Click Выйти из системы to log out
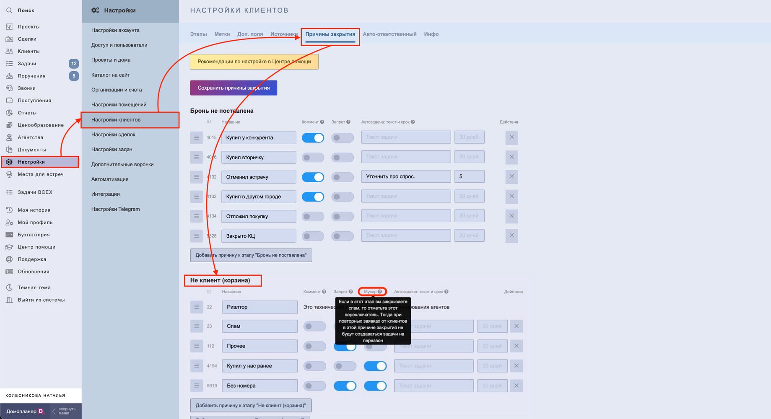The height and width of the screenshot is (419, 771). (x=41, y=300)
